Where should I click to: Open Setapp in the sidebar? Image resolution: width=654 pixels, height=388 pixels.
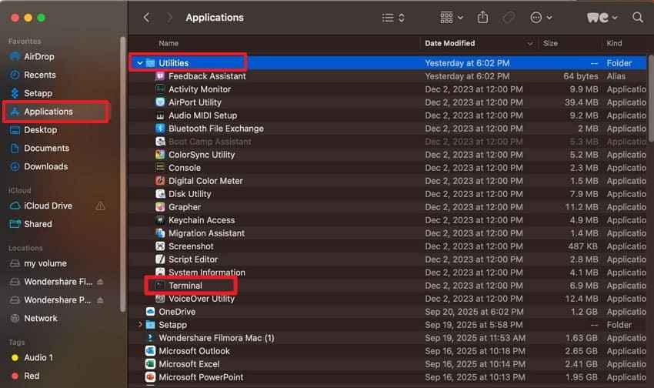[x=38, y=93]
